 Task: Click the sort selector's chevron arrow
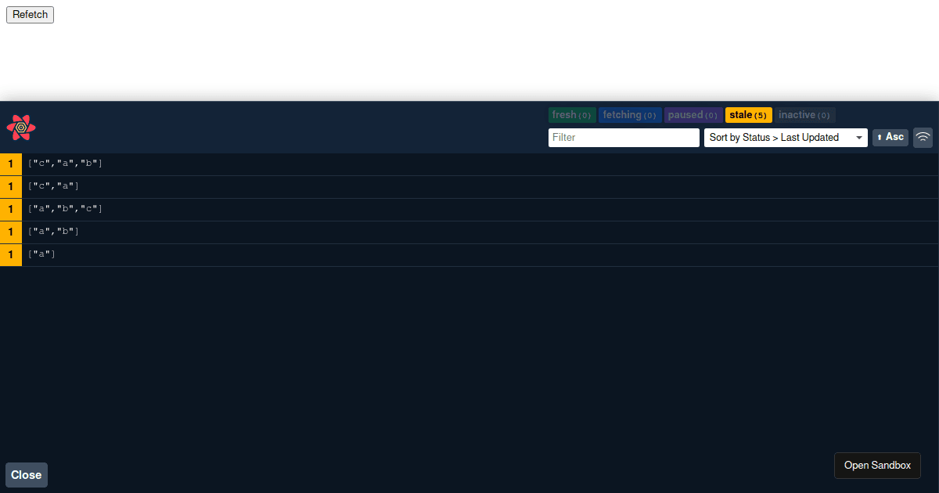click(x=858, y=137)
